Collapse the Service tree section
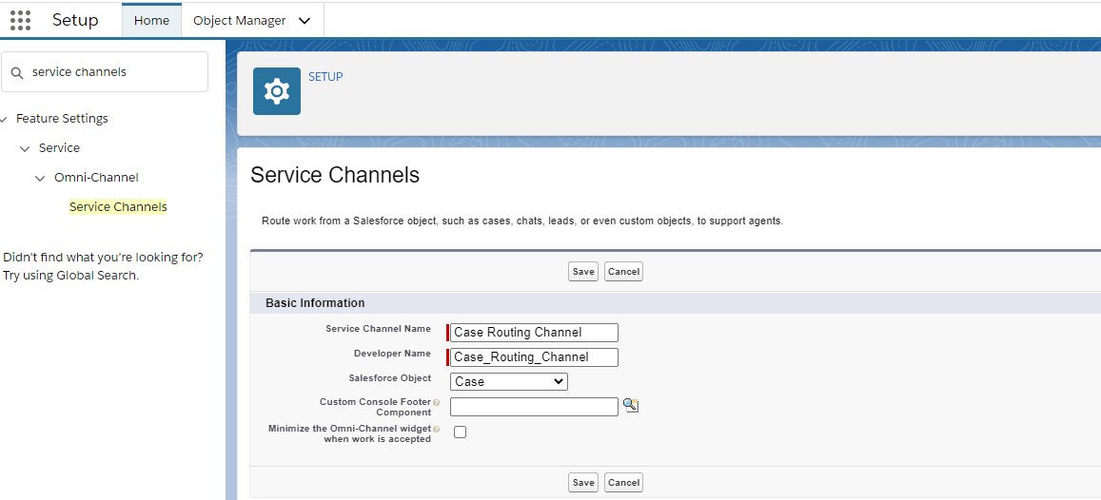Image resolution: width=1101 pixels, height=500 pixels. pos(25,148)
